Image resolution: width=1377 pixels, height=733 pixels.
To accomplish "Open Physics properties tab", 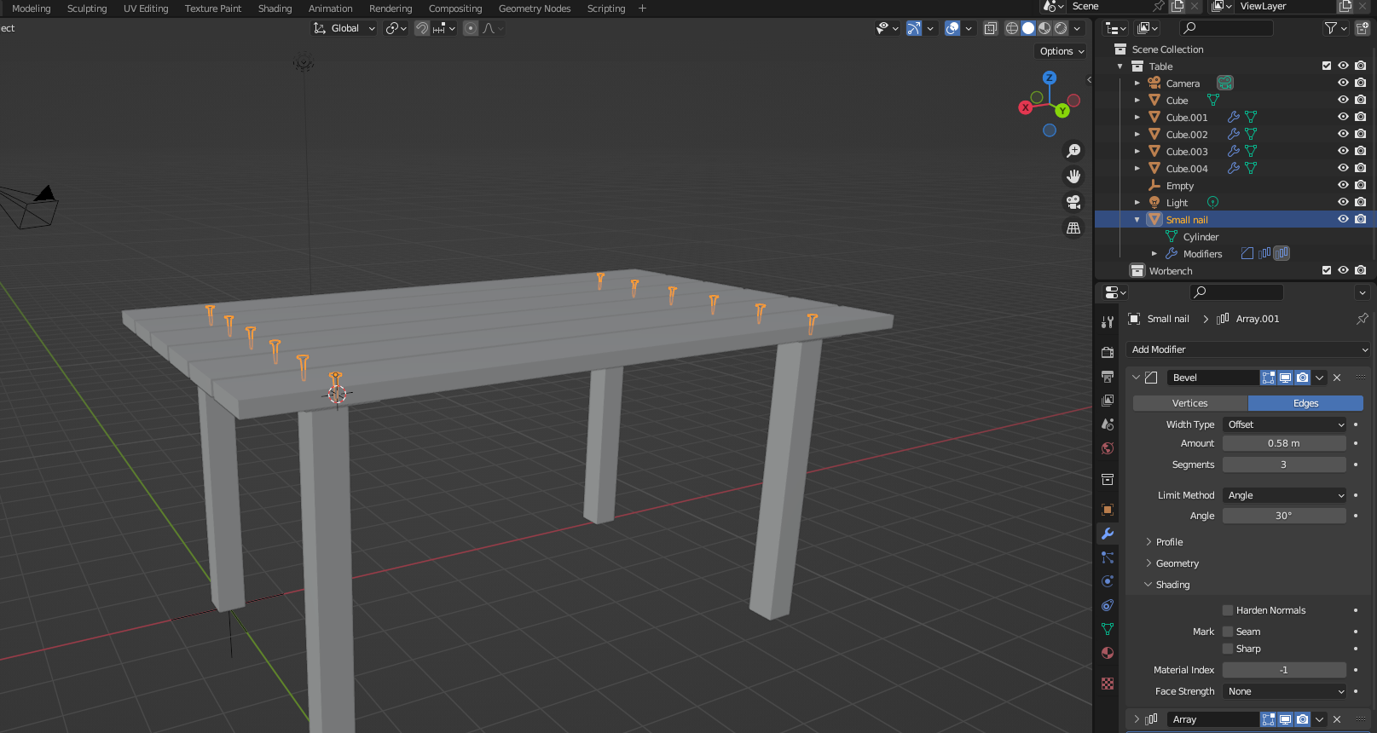I will point(1108,581).
